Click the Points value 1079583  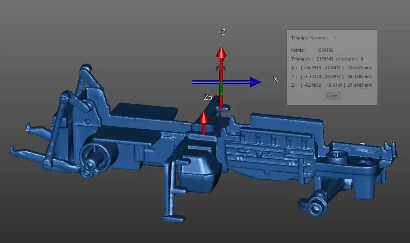325,50
